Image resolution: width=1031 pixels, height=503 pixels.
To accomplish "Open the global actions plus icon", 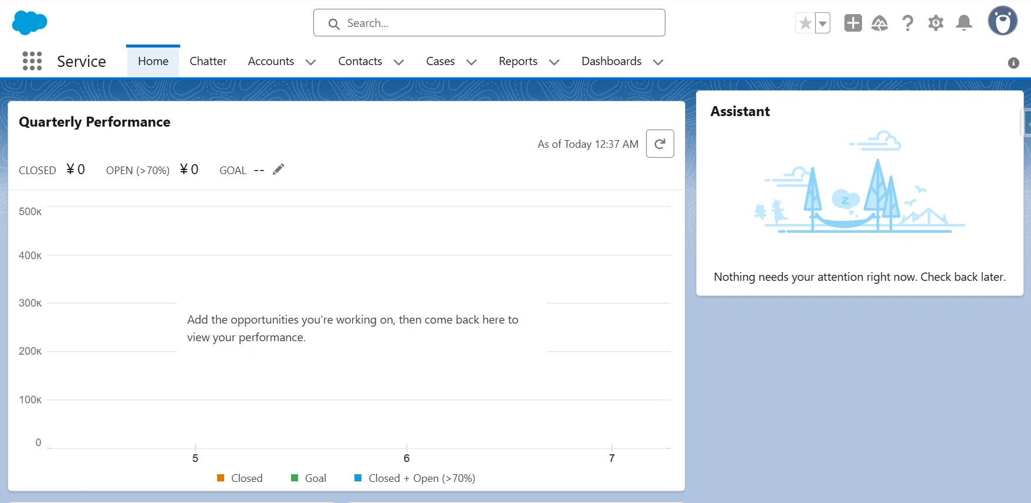I will [853, 23].
